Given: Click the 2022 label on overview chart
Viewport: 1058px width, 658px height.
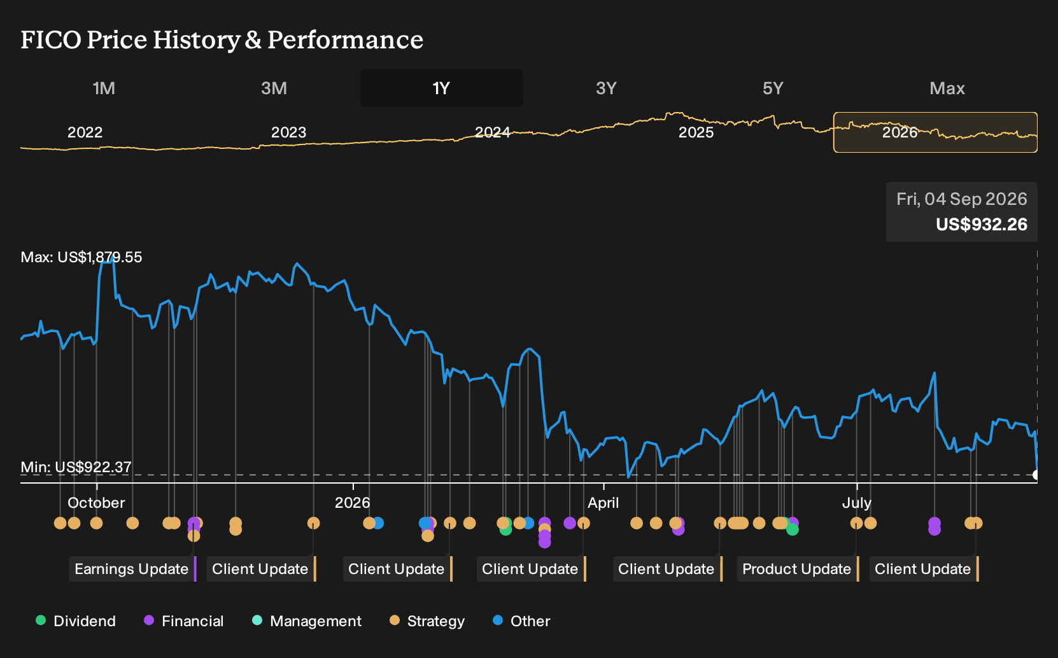Looking at the screenshot, I should coord(85,132).
